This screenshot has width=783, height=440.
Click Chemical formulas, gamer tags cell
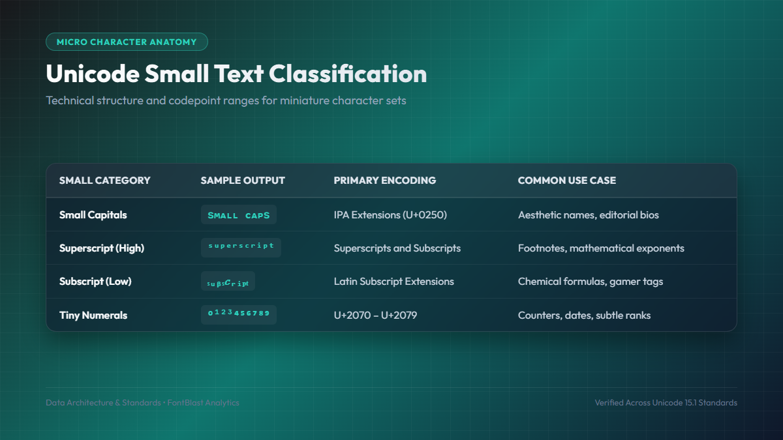pyautogui.click(x=591, y=282)
